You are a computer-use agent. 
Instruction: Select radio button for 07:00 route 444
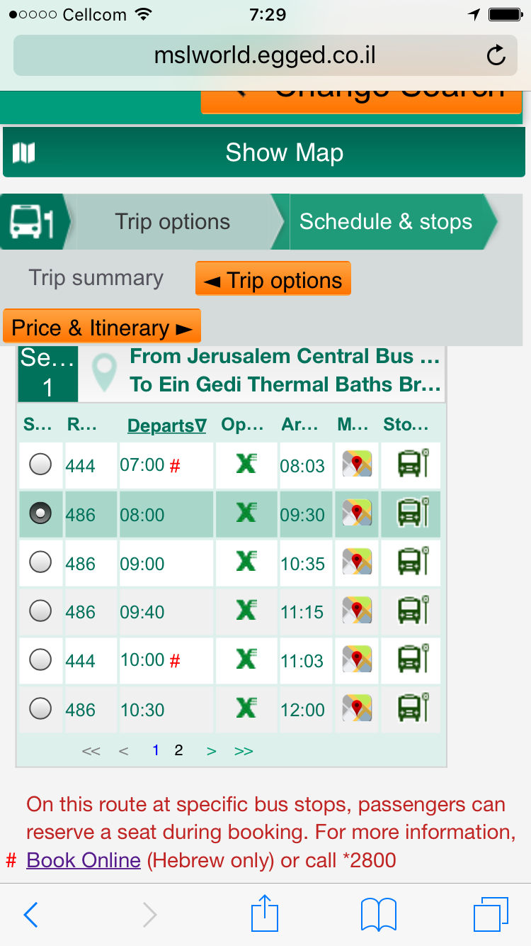click(41, 465)
